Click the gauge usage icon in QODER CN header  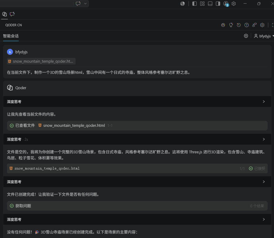pos(223,25)
